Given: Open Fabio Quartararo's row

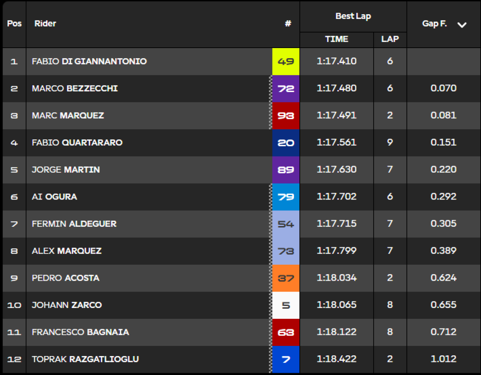Looking at the screenshot, I should pos(241,143).
